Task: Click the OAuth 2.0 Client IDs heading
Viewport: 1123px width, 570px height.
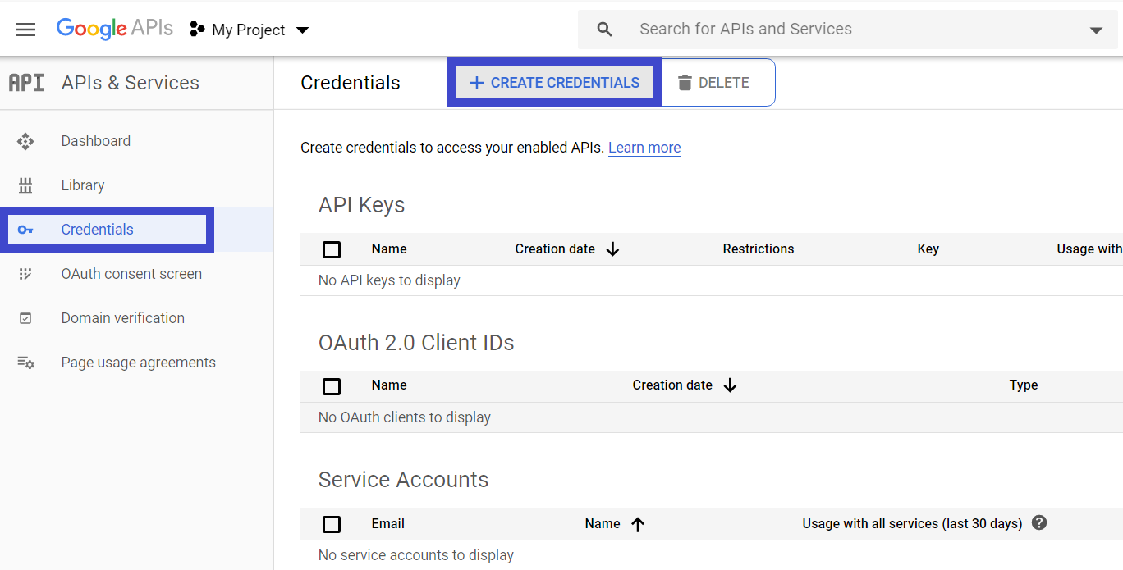Action: tap(416, 343)
